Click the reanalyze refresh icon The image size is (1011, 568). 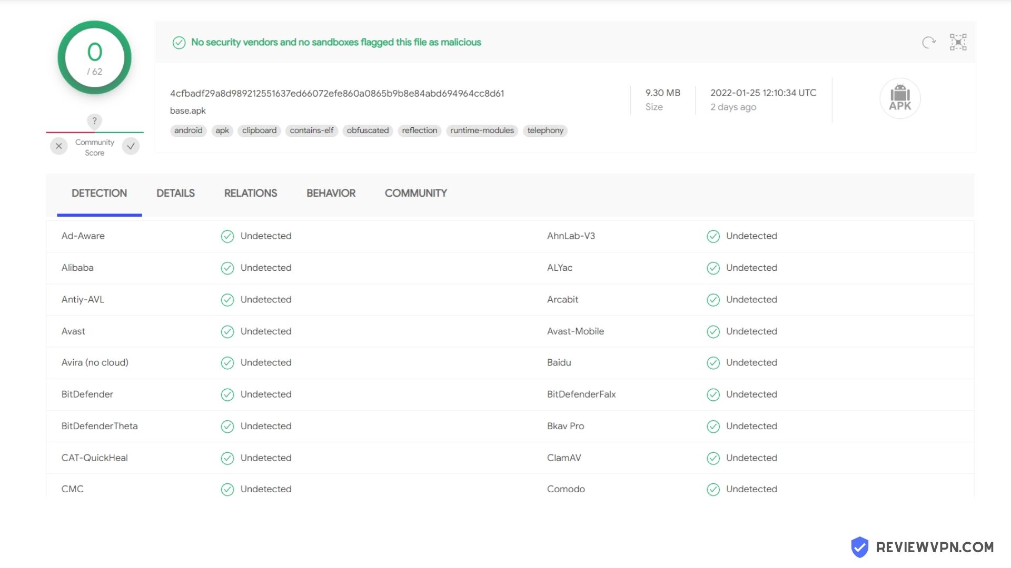click(x=929, y=42)
